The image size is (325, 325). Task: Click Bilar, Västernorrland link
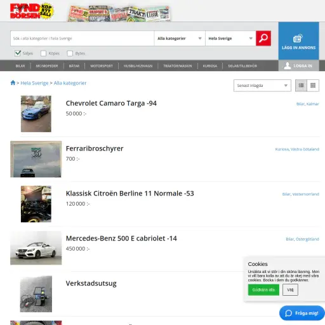[x=300, y=194]
